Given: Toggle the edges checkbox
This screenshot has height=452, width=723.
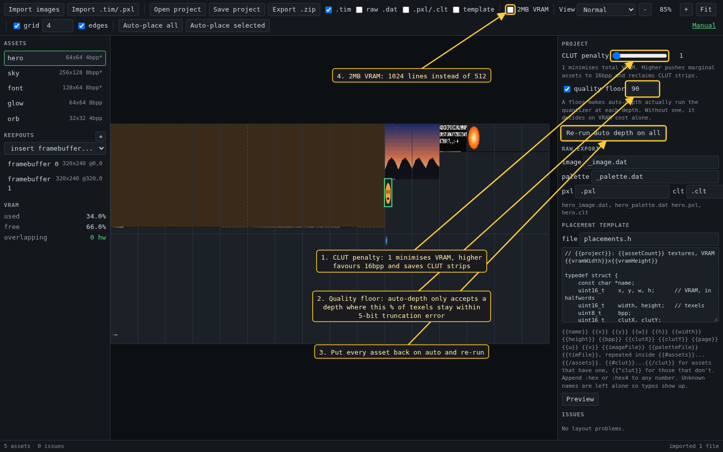Looking at the screenshot, I should 81,26.
